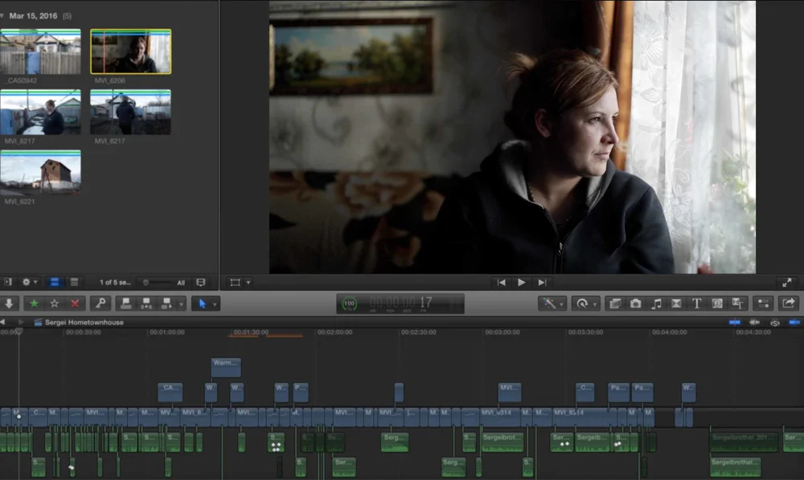Open the Enhancements magic wand menu
The width and height of the screenshot is (804, 480).
point(552,303)
